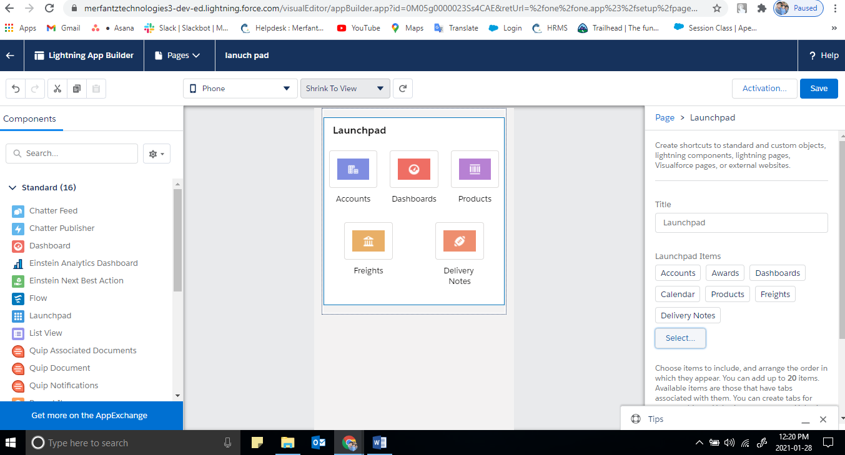Select the Flow component icon
845x455 pixels.
(x=19, y=298)
